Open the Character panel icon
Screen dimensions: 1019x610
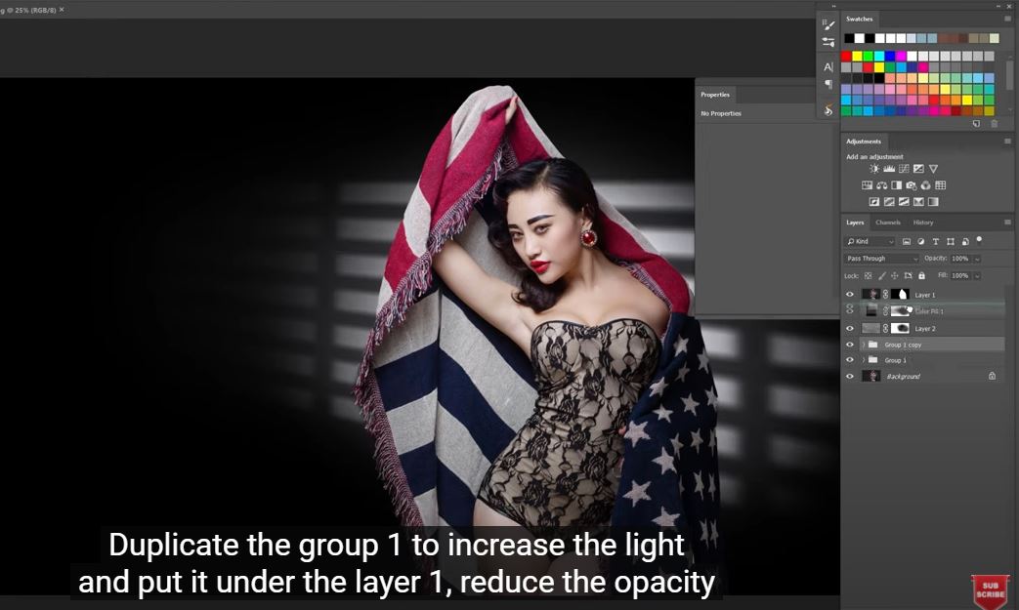[828, 66]
